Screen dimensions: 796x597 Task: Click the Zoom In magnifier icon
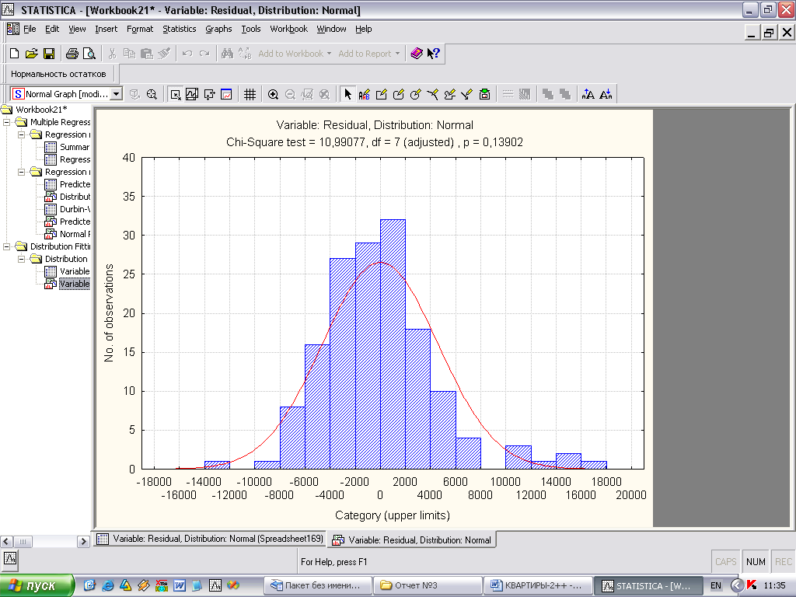[274, 94]
